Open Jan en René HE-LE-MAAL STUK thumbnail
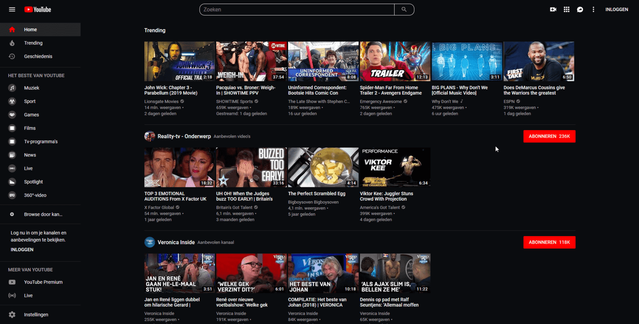The image size is (639, 324). 179,273
